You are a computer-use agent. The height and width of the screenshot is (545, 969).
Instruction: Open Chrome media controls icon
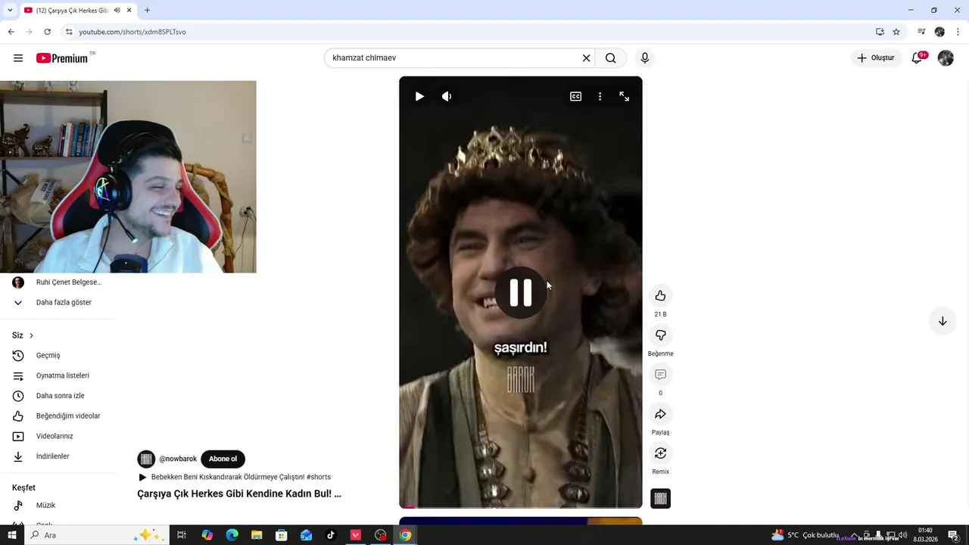pyautogui.click(x=921, y=32)
